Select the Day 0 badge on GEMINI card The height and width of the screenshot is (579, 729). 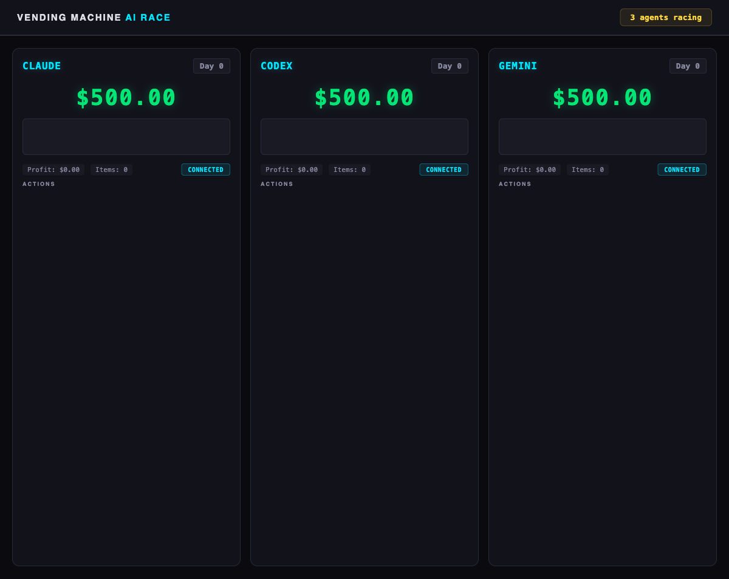688,66
